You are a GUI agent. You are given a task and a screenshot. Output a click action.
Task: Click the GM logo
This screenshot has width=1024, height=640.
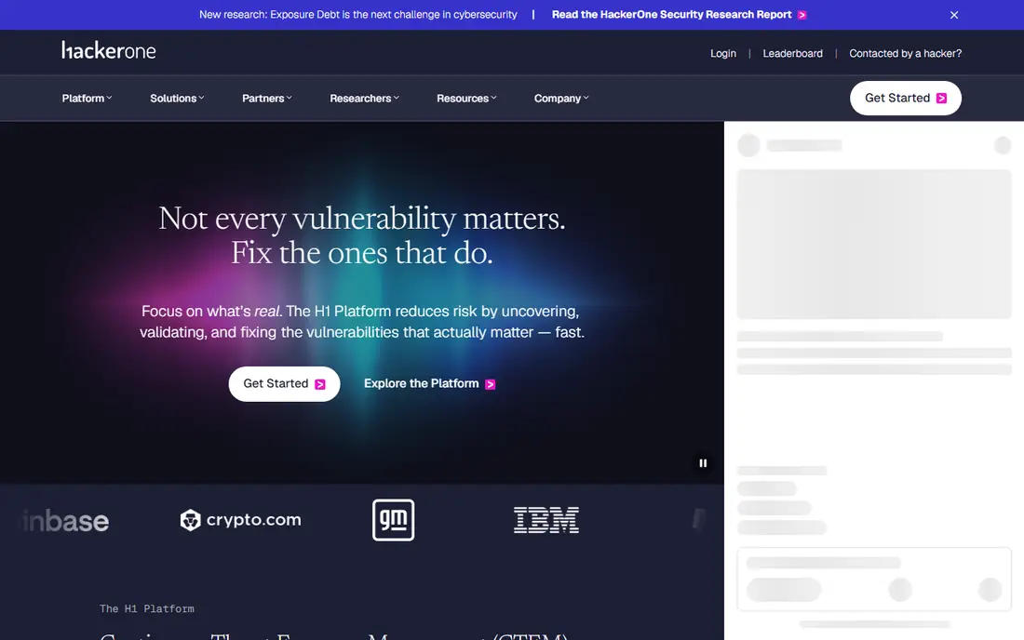(393, 520)
